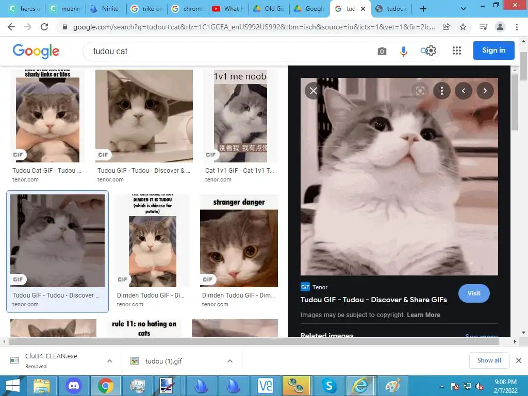Open the Windows Start menu
This screenshot has height=396, width=528.
(x=13, y=386)
